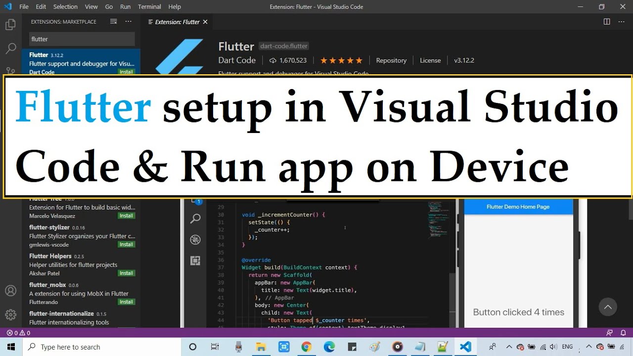633x356 pixels.
Task: Select the Flutter Helpers extension
Action: 81,265
